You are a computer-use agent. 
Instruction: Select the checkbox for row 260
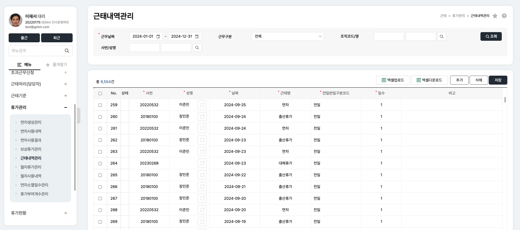click(x=100, y=117)
